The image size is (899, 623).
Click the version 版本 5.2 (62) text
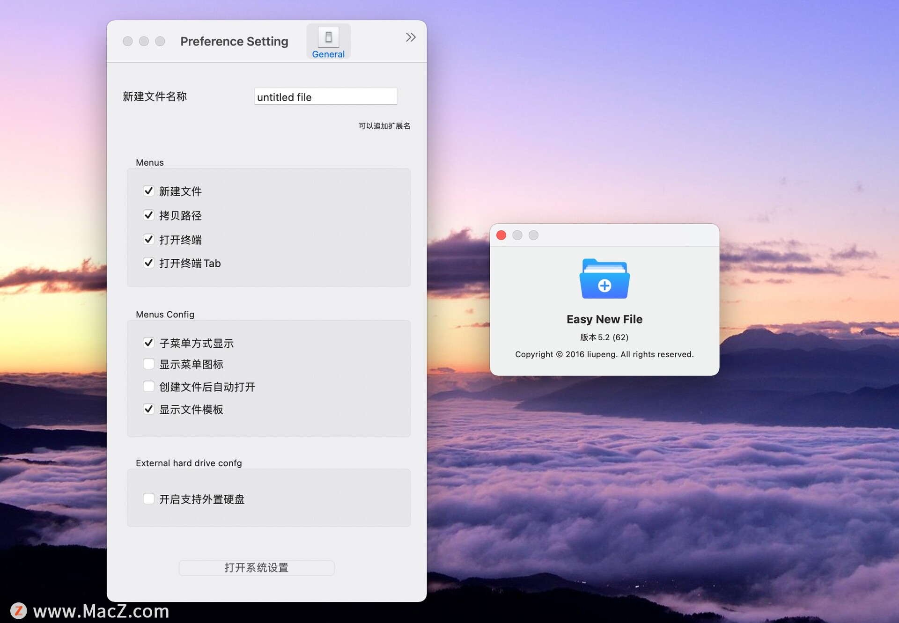point(604,337)
